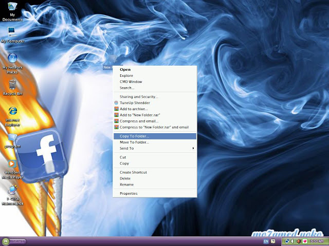Viewport: 329px width, 246px height.
Task: Select the Recycle Bin icon
Action: pyautogui.click(x=12, y=88)
